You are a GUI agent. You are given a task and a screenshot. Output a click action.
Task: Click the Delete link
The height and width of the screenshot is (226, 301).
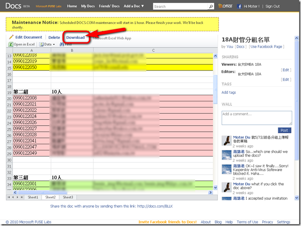tap(54, 37)
